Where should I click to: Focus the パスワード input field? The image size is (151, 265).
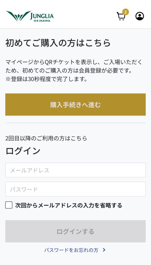point(75,189)
